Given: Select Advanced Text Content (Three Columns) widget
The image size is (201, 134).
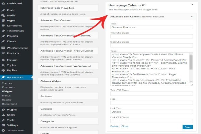Looking at the screenshot, I should click(x=68, y=51).
